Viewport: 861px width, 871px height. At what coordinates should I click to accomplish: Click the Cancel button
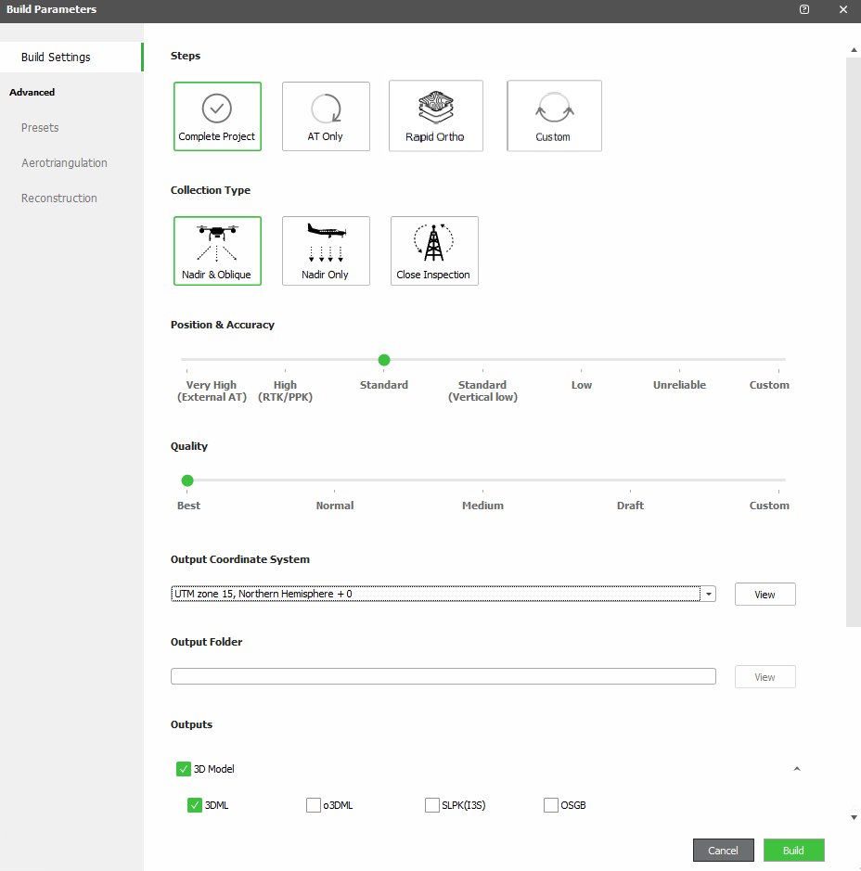(724, 850)
